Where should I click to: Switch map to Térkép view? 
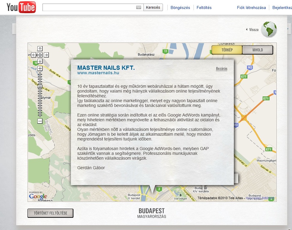click(x=227, y=50)
